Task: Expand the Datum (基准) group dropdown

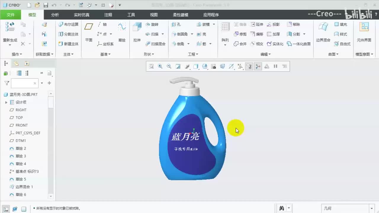Action: coord(105,54)
